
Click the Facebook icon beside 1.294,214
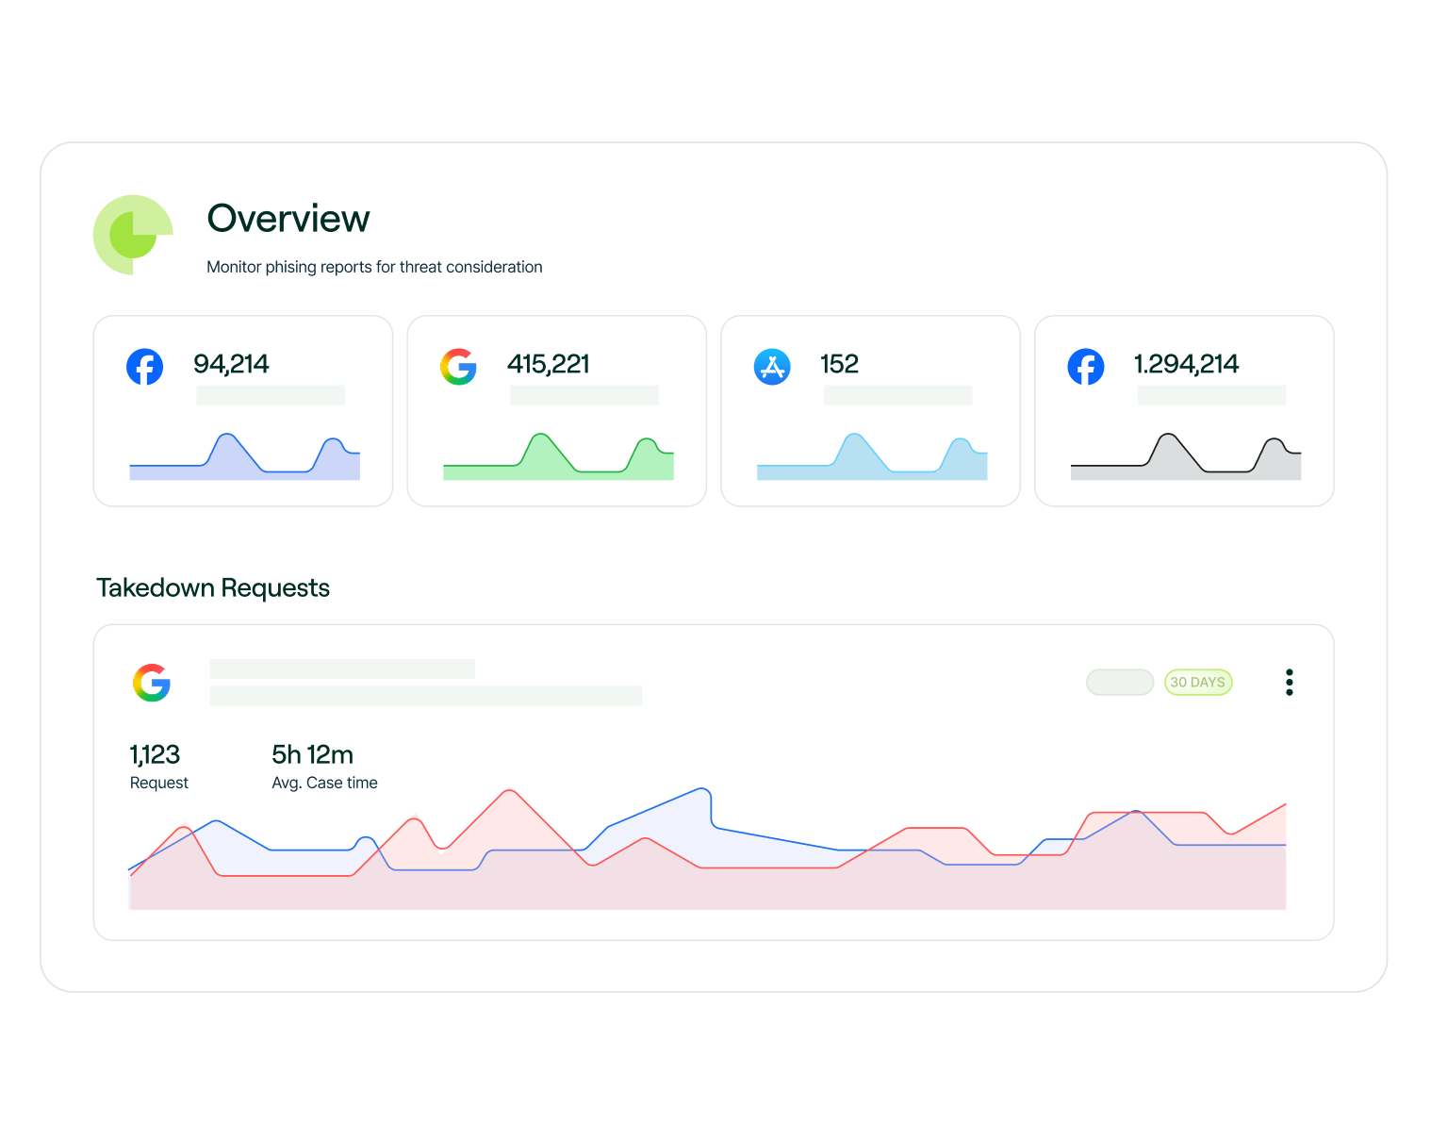[1086, 367]
